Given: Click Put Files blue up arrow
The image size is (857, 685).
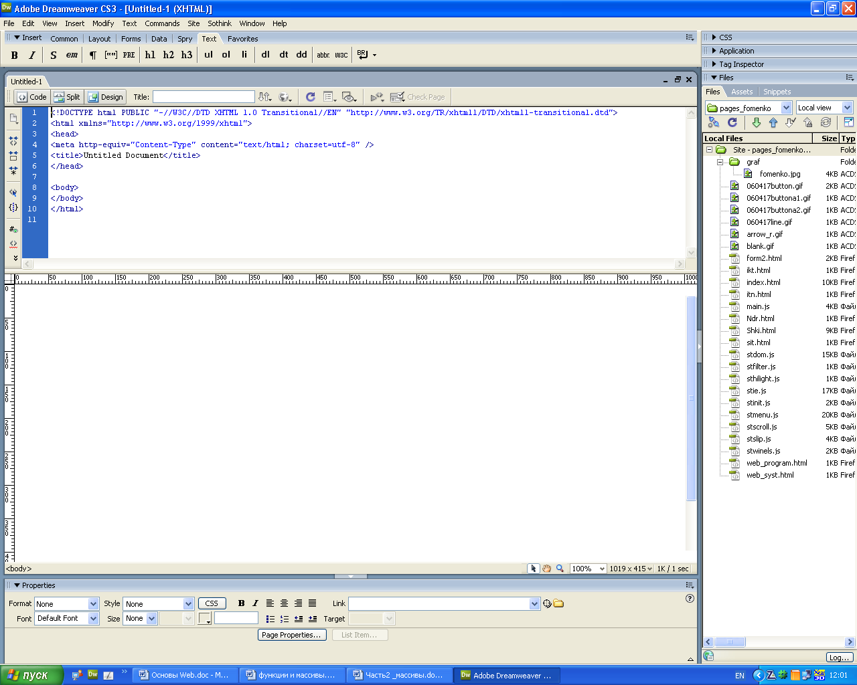Looking at the screenshot, I should click(x=773, y=122).
